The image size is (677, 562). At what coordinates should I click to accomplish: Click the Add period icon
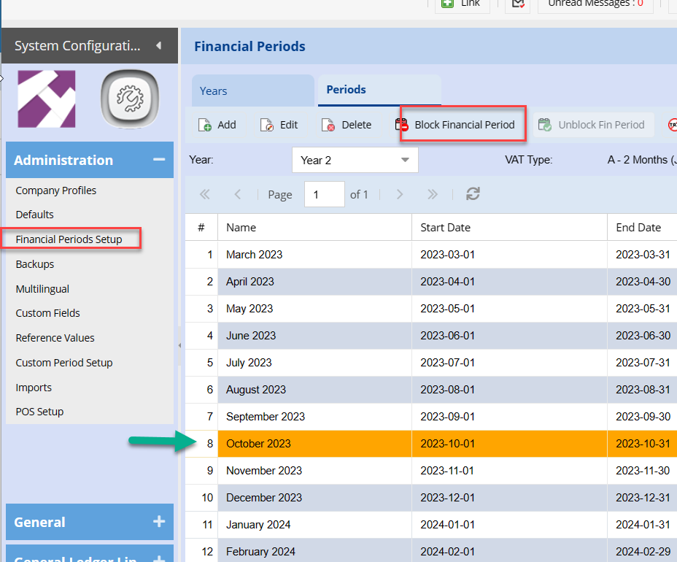tap(205, 125)
